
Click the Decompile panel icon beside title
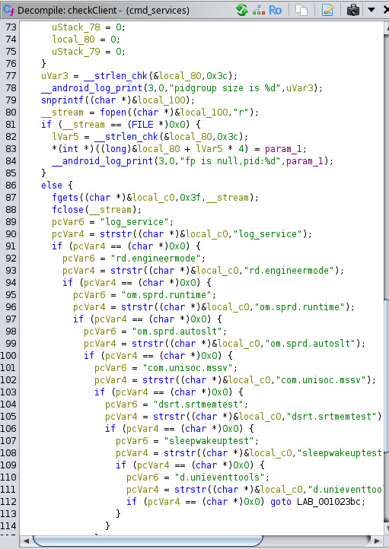click(8, 10)
